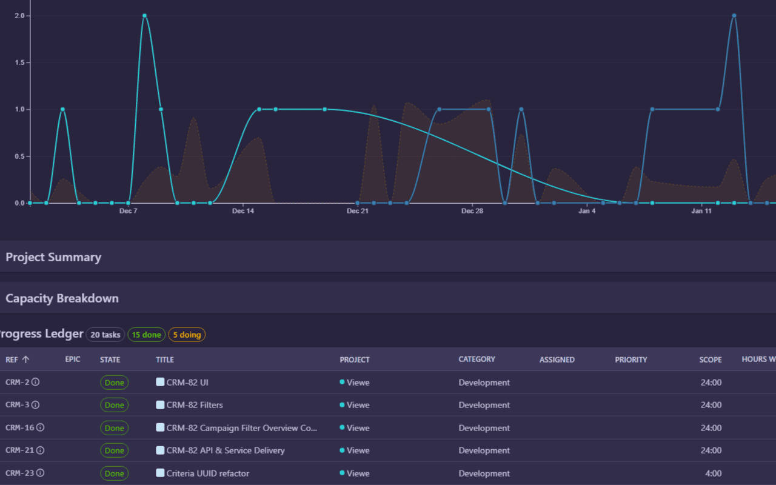Click the Viewe project dot on the CRM-82 UI row
The image size is (776, 485).
[x=343, y=382]
